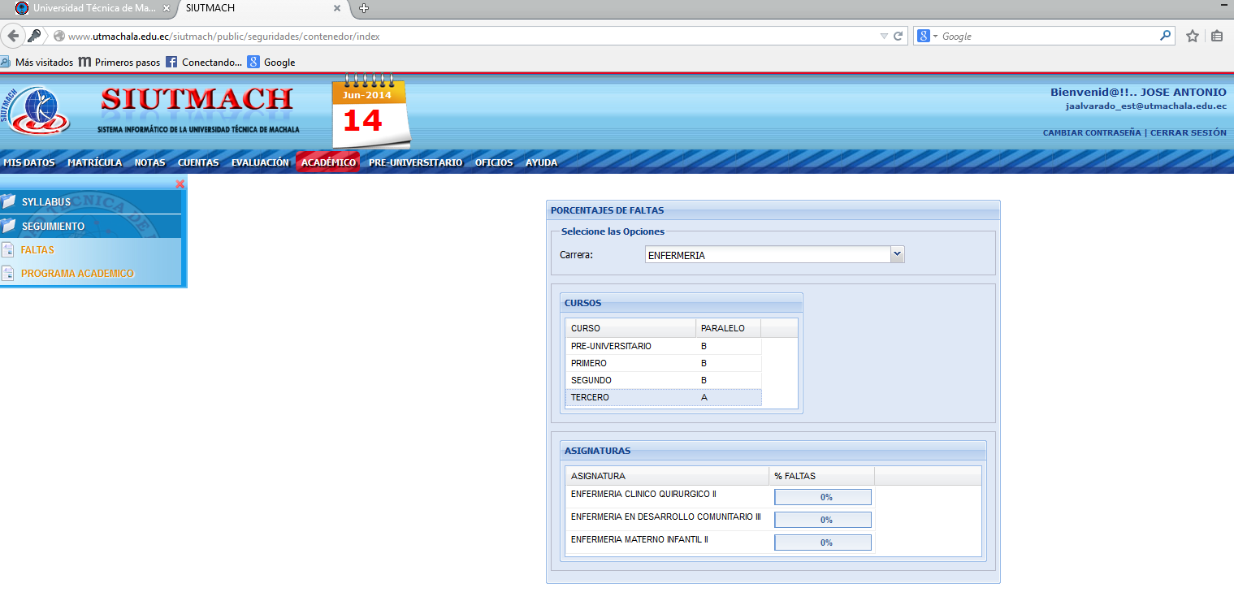Open the Google bookmark in the bookmarks bar
This screenshot has width=1234, height=601.
271,63
